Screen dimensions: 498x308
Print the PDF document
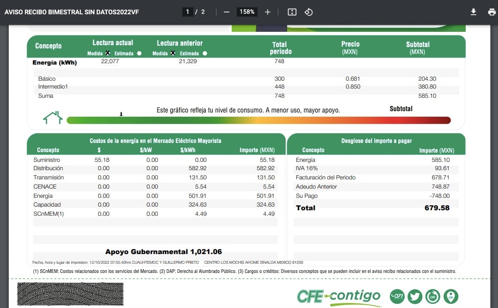492,12
